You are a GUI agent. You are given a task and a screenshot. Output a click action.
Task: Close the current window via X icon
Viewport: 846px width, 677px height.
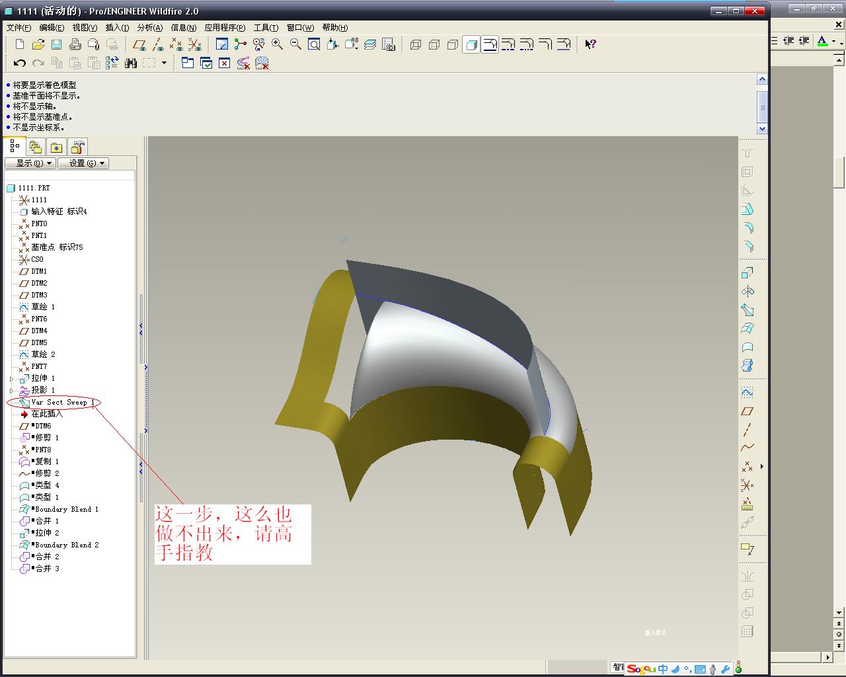click(225, 63)
